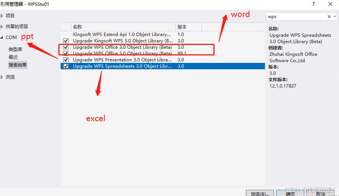339x196 pixels.
Task: Close the Reference Manager dialog
Action: (330, 4)
